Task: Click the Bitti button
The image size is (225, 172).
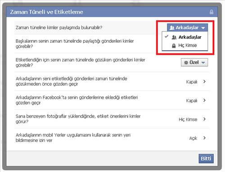Action: tap(206, 159)
